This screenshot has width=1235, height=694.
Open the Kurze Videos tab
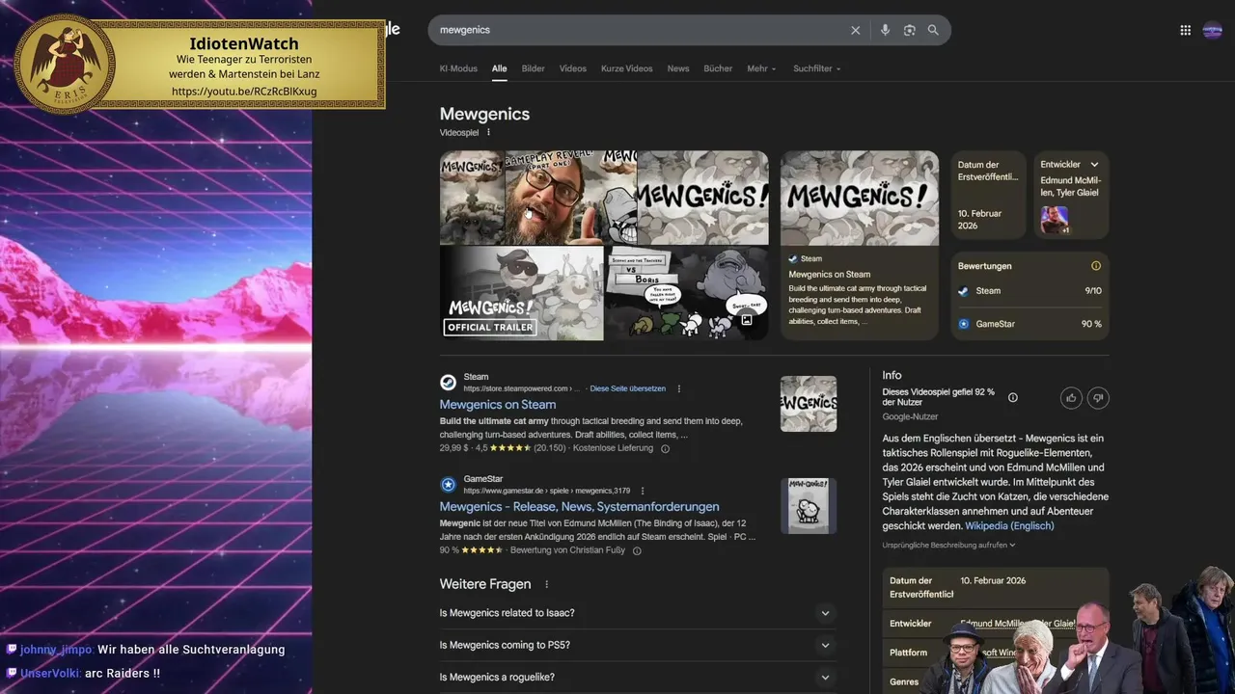pyautogui.click(x=626, y=68)
